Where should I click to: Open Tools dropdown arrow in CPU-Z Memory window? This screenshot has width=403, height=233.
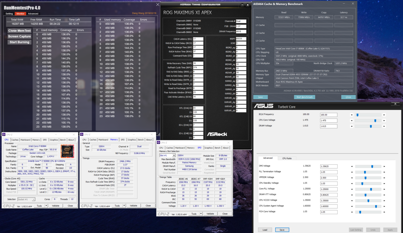(124, 206)
